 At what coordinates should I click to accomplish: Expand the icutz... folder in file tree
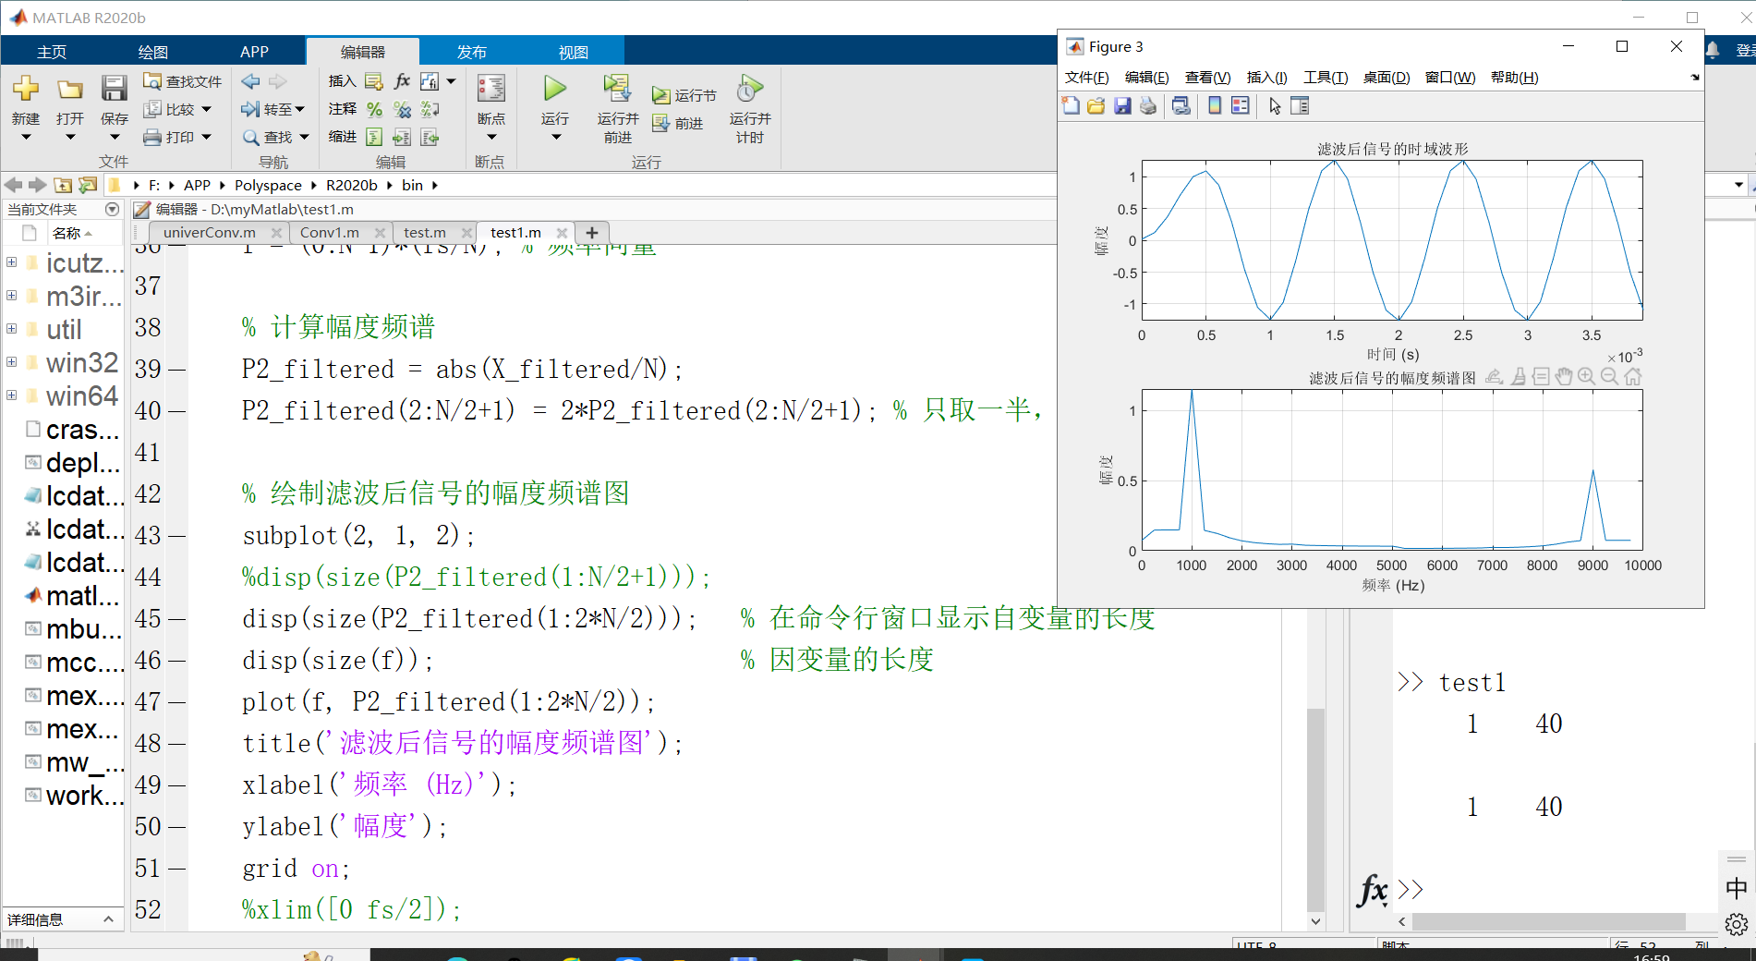point(11,262)
